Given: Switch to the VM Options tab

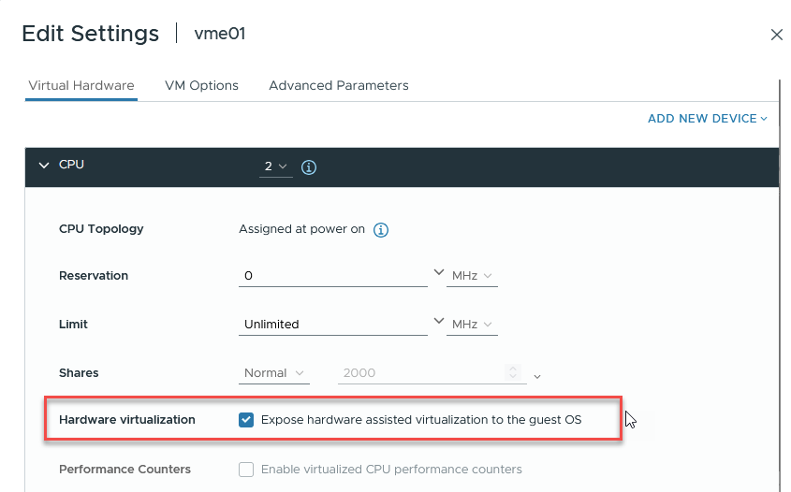Looking at the screenshot, I should (201, 85).
